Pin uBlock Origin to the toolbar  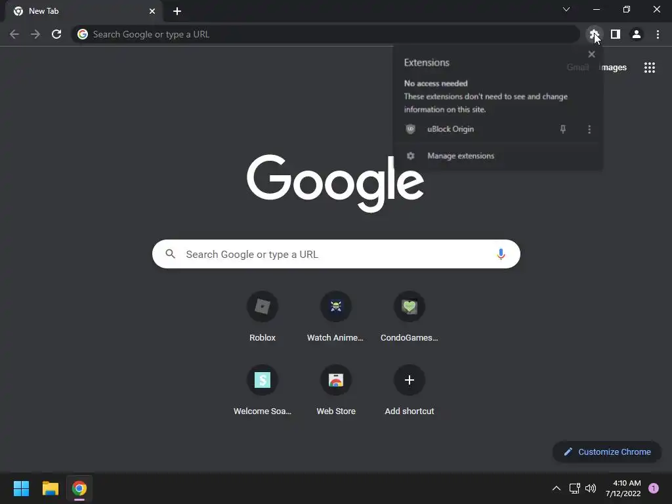[563, 129]
